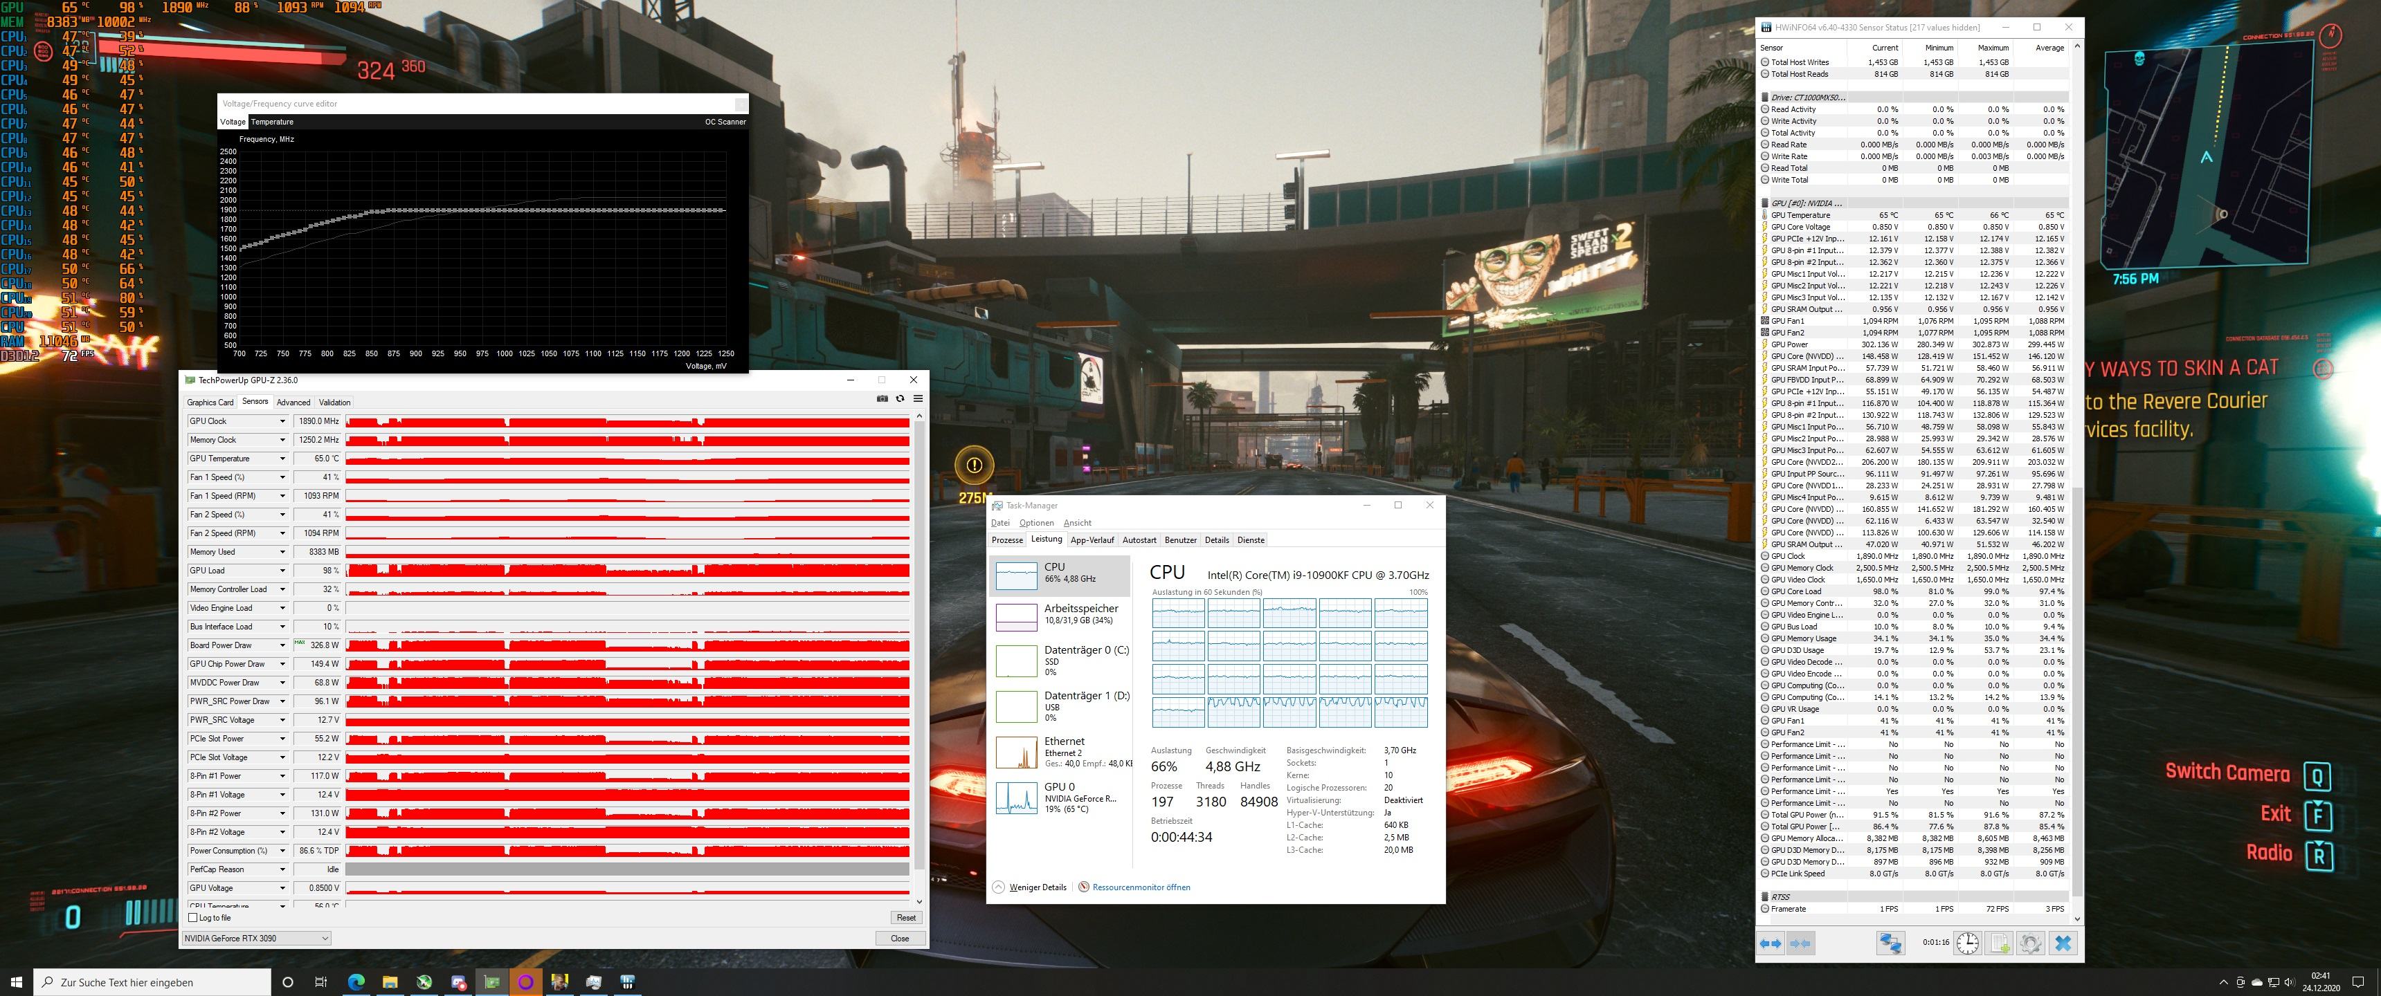
Task: Click HWiNFO reset clock icon
Action: pyautogui.click(x=1968, y=943)
